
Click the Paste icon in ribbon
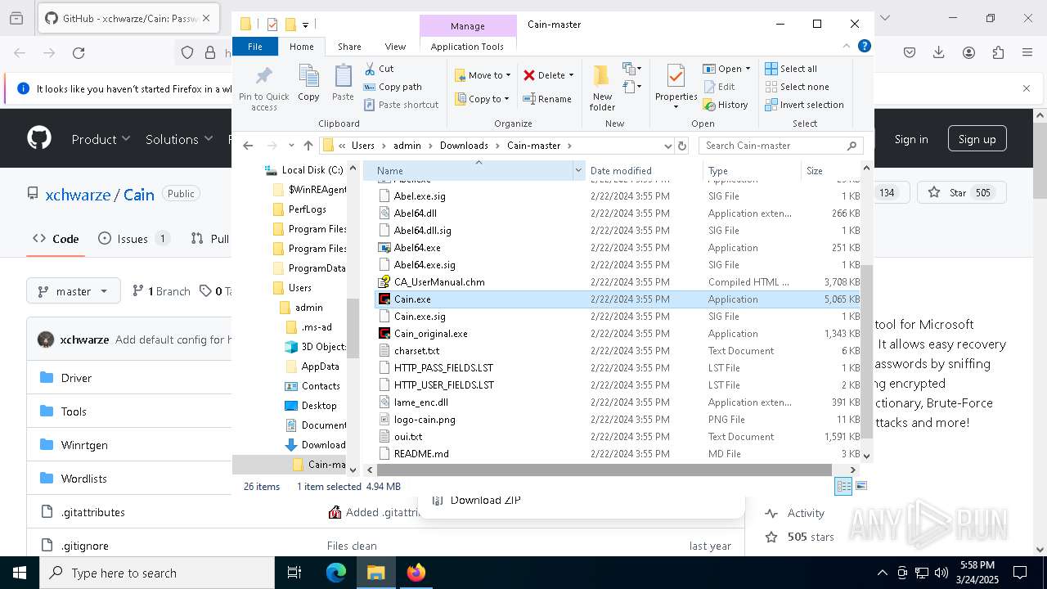point(343,83)
